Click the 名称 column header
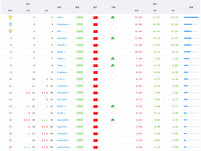201x151 pixels. tap(59, 7)
